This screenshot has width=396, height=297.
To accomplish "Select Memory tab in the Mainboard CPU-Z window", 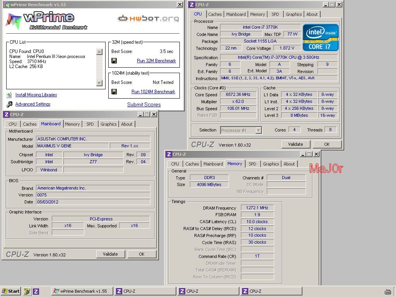I will [72, 124].
